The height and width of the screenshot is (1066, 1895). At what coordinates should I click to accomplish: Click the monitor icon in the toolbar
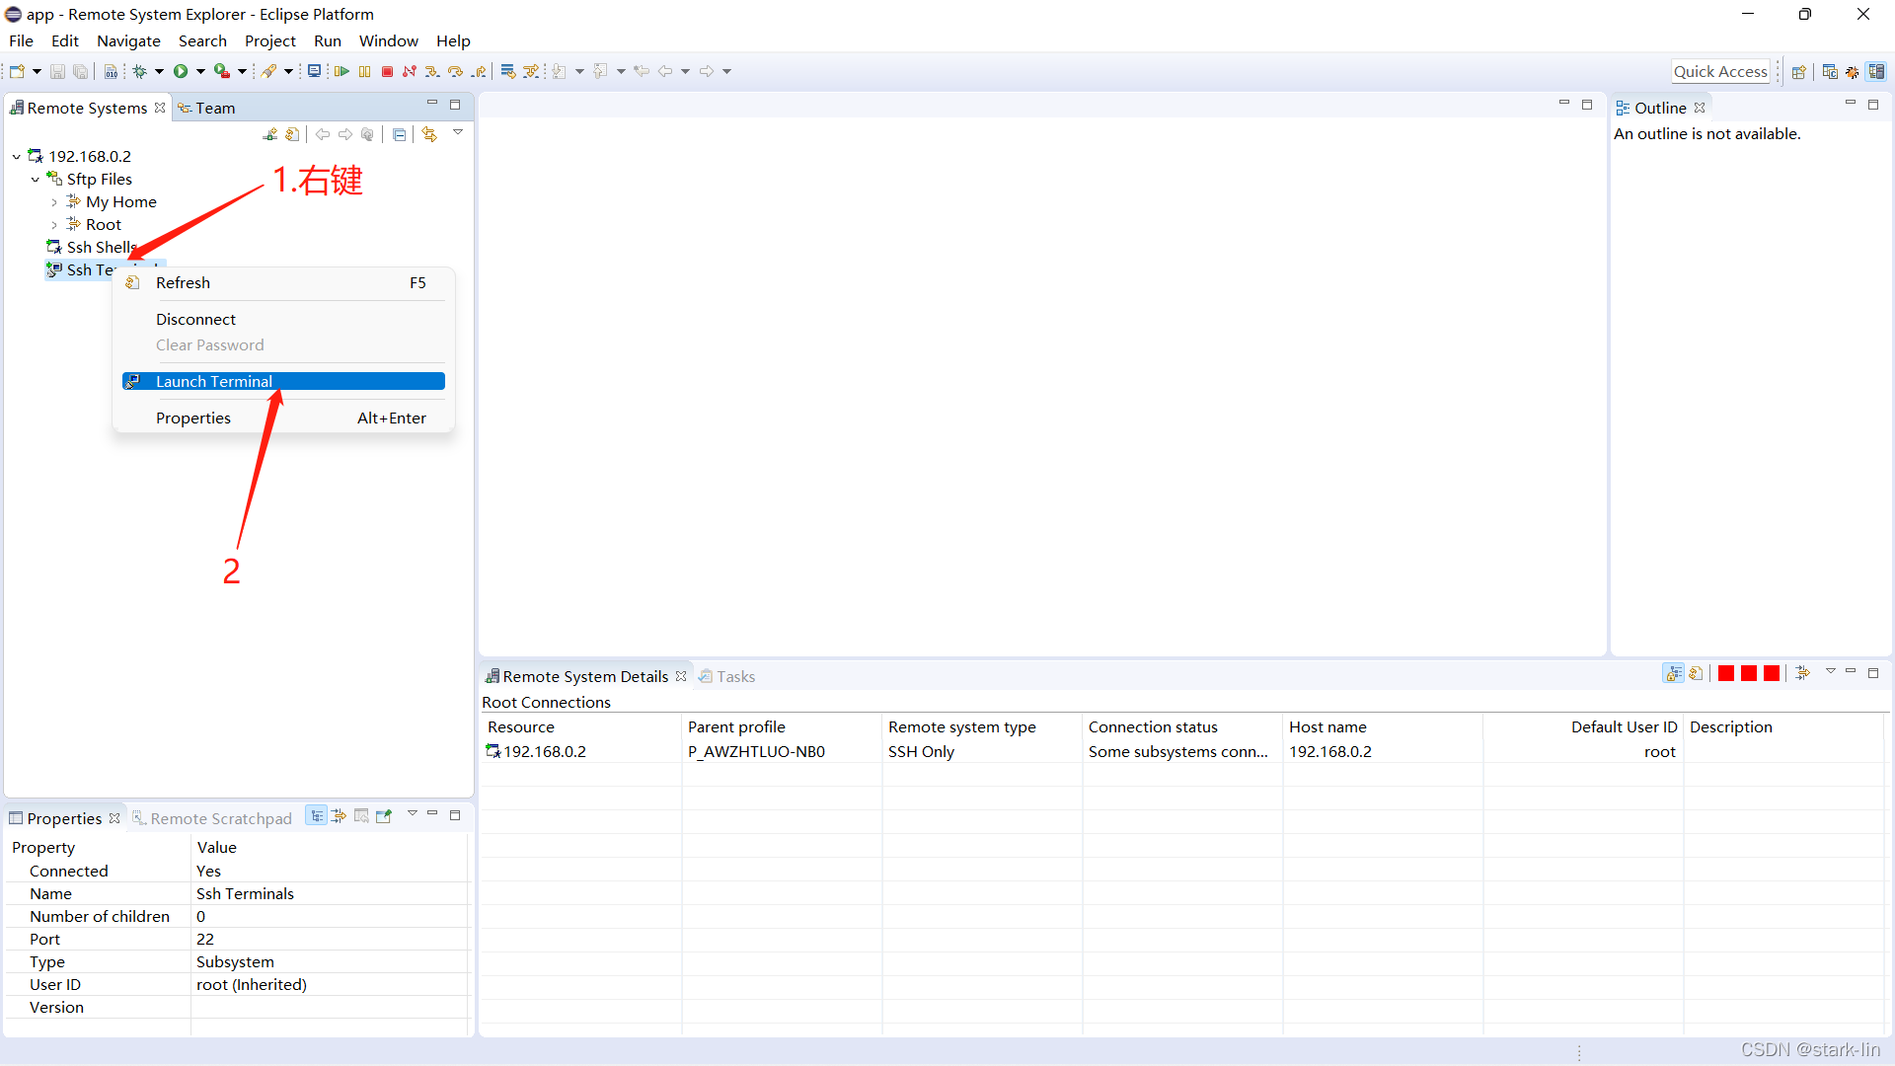[314, 71]
